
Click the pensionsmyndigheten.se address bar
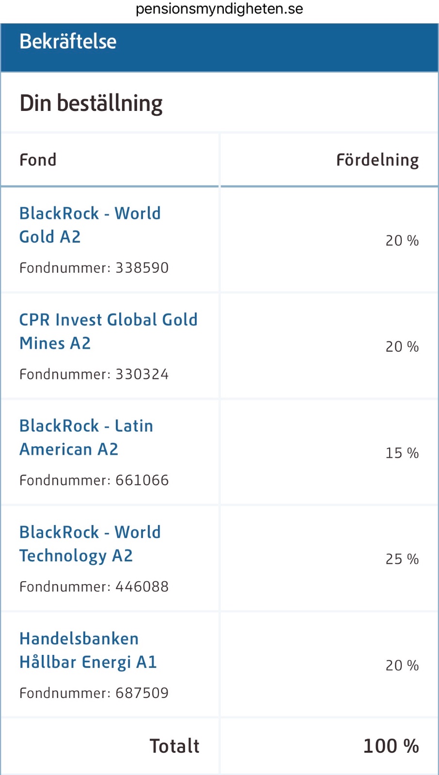pyautogui.click(x=219, y=9)
